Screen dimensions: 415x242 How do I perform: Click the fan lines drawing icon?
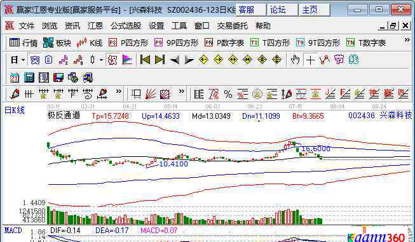tap(151, 94)
